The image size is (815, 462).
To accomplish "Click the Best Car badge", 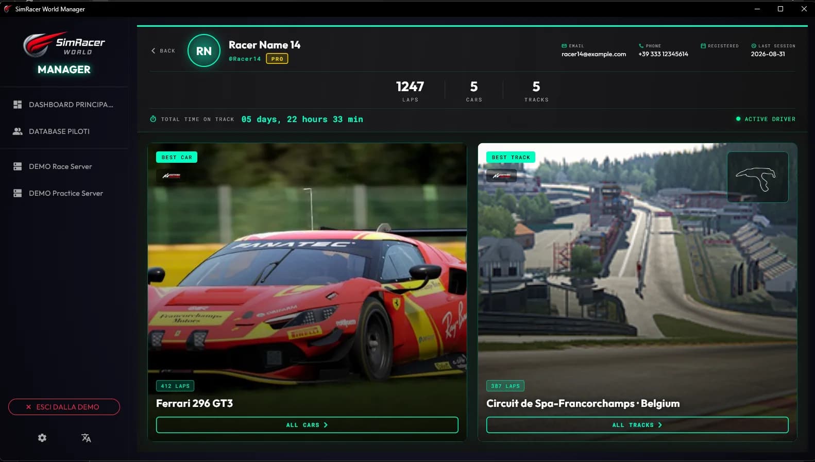I will tap(177, 157).
